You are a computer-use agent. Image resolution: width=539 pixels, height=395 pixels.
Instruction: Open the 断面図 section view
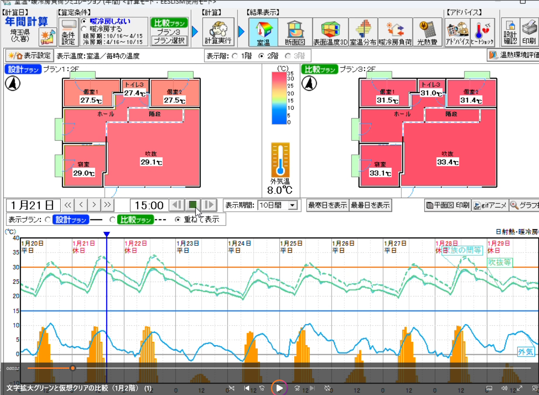[295, 32]
